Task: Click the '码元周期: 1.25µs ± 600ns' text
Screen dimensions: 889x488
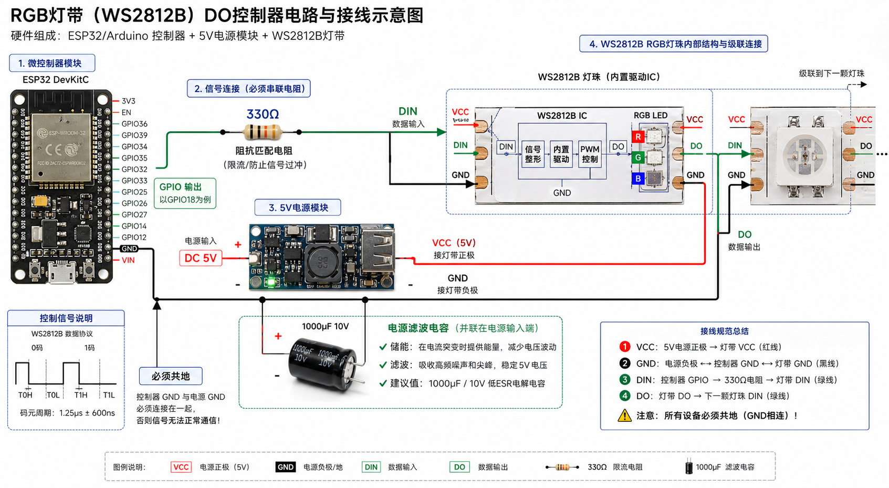Action: 67,413
